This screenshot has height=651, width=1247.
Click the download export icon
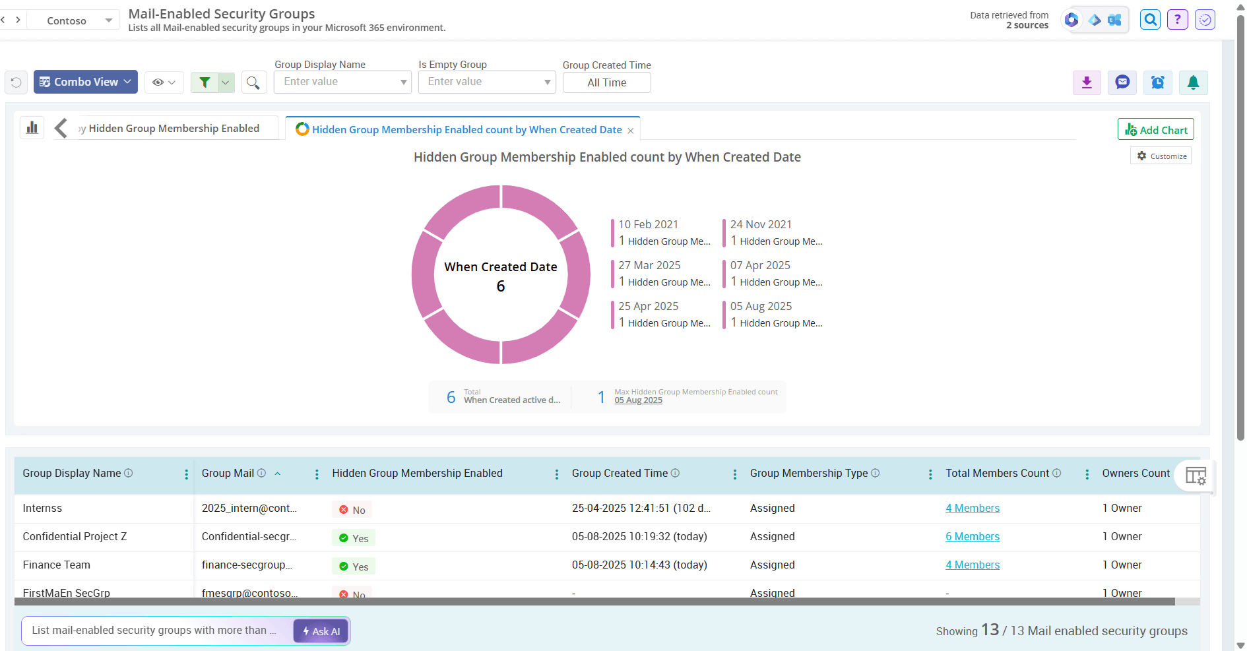click(1087, 82)
